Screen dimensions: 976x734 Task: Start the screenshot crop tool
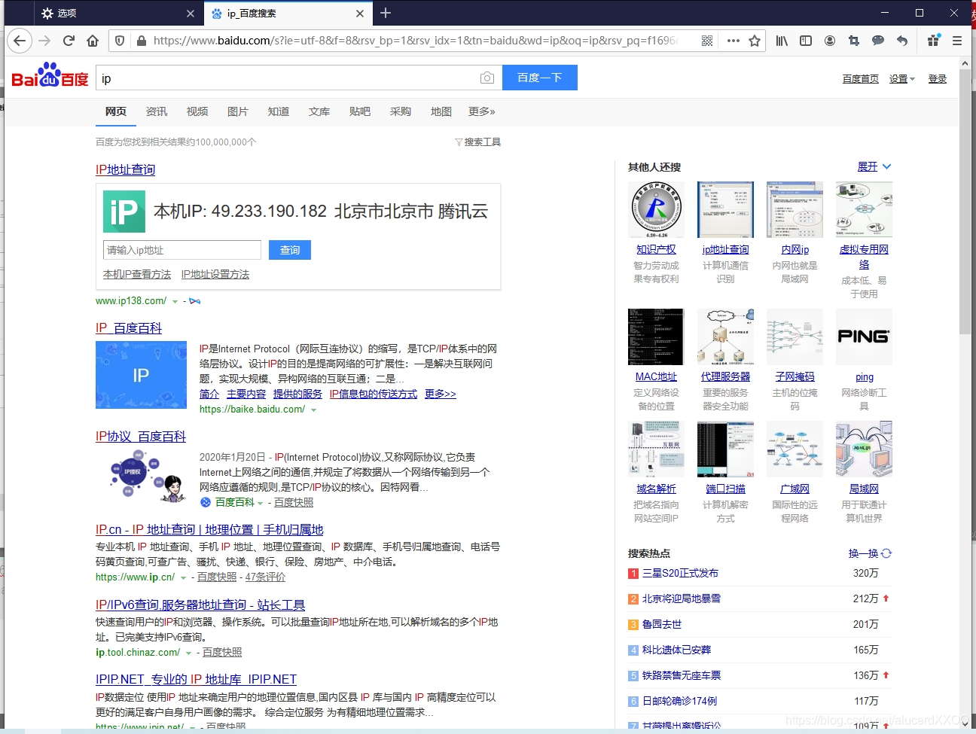854,41
